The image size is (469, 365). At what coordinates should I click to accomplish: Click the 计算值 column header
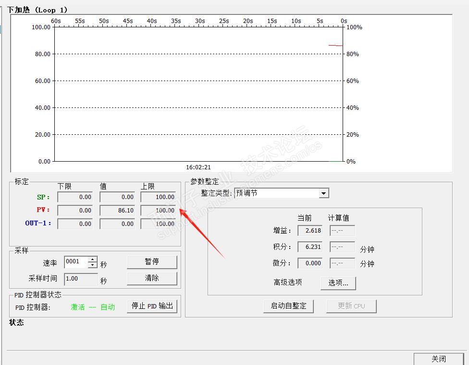pos(339,218)
